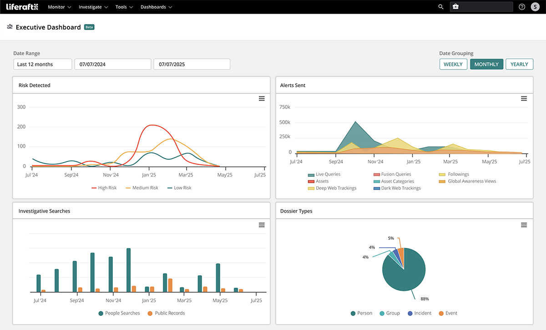Toggle Global Awareness Views legend item
546x330 pixels.
(467, 181)
